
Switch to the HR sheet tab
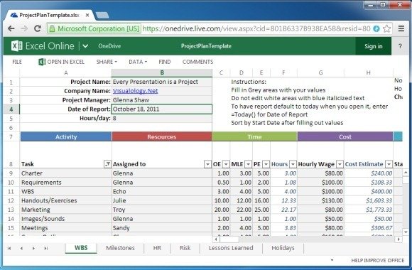tap(157, 248)
